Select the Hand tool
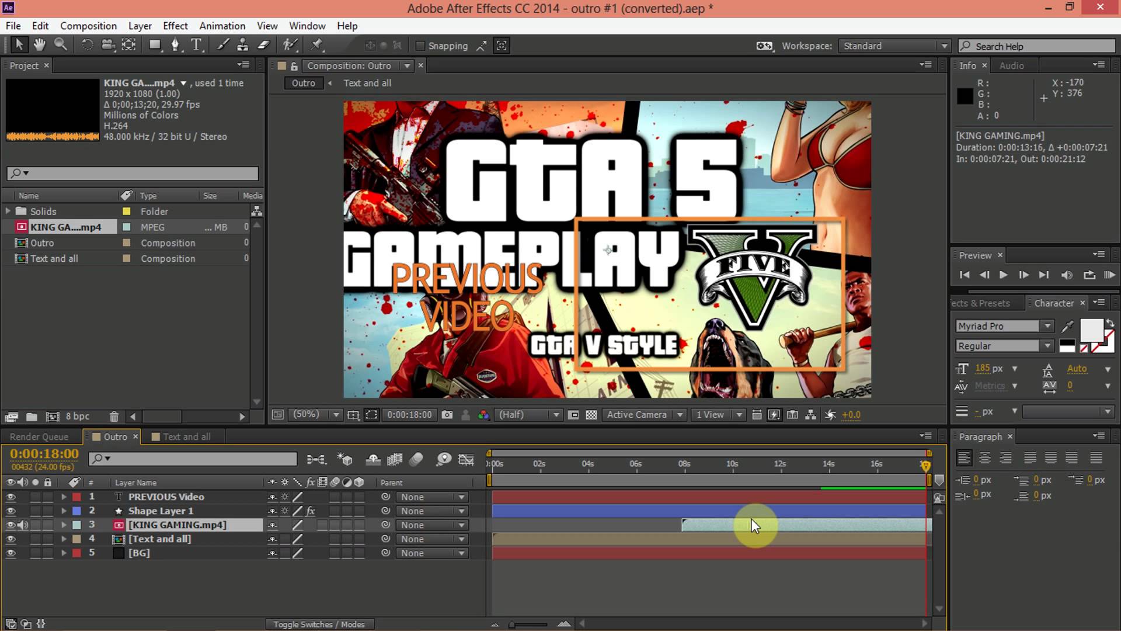 39,45
